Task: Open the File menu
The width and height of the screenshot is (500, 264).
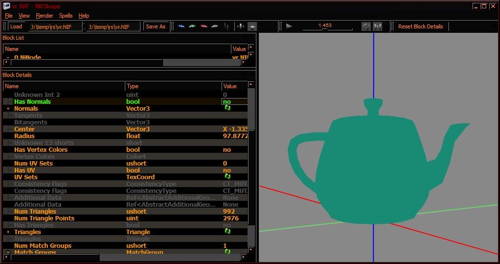Action: point(9,16)
